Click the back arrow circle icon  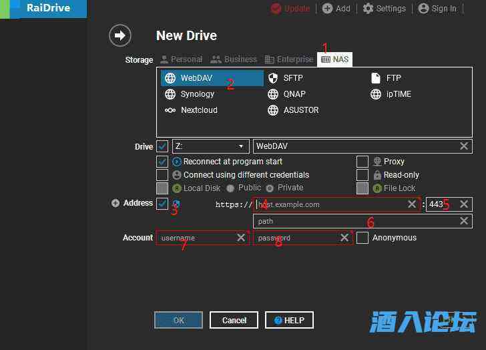pyautogui.click(x=120, y=35)
